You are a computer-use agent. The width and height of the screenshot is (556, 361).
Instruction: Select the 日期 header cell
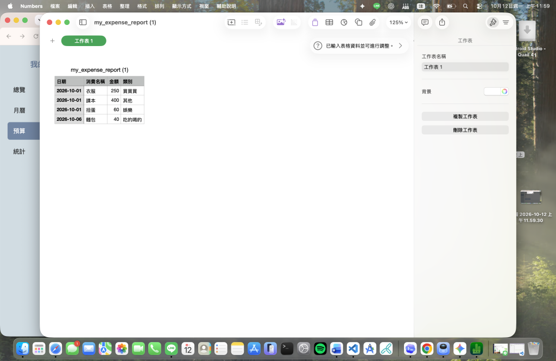click(x=69, y=81)
